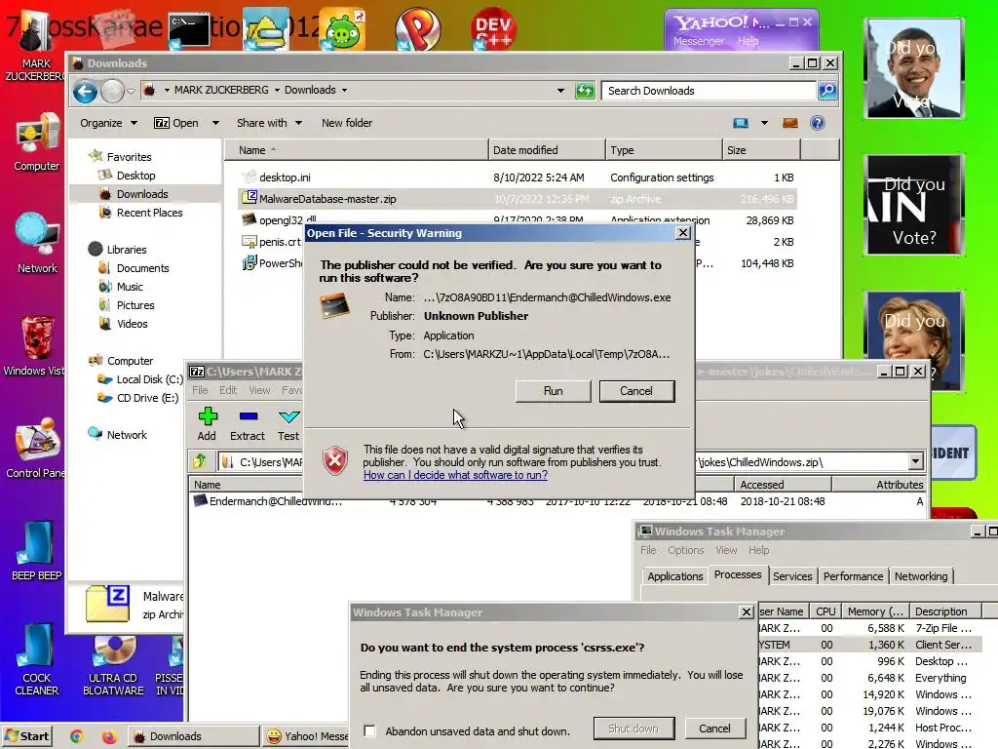Open the Pictures library
The width and height of the screenshot is (998, 749).
pyautogui.click(x=135, y=305)
